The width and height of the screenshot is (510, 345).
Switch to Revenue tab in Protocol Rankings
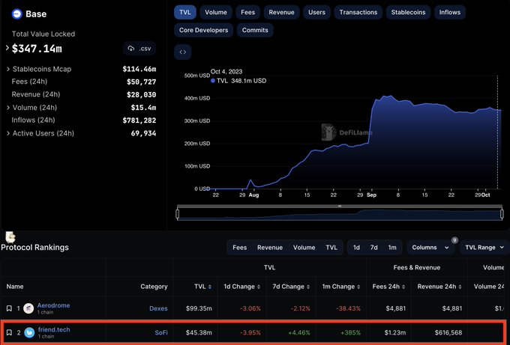270,247
